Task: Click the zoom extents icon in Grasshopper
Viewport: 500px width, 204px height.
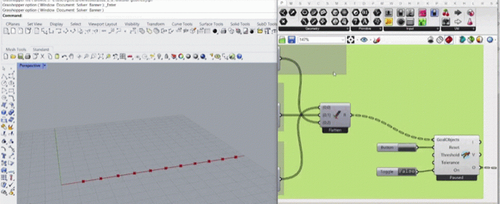Action: [x=351, y=40]
